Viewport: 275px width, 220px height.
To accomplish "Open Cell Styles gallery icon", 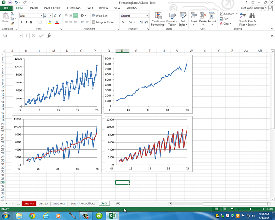I will (x=183, y=16).
